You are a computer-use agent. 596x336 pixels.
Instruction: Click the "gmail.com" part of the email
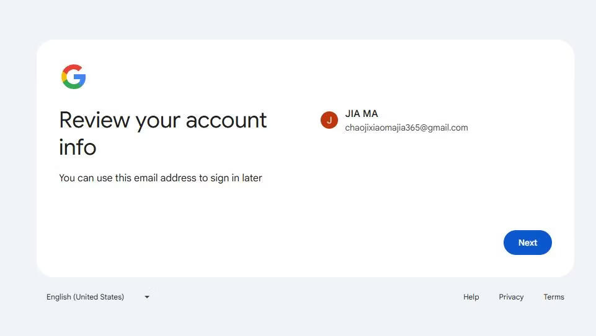pos(448,128)
